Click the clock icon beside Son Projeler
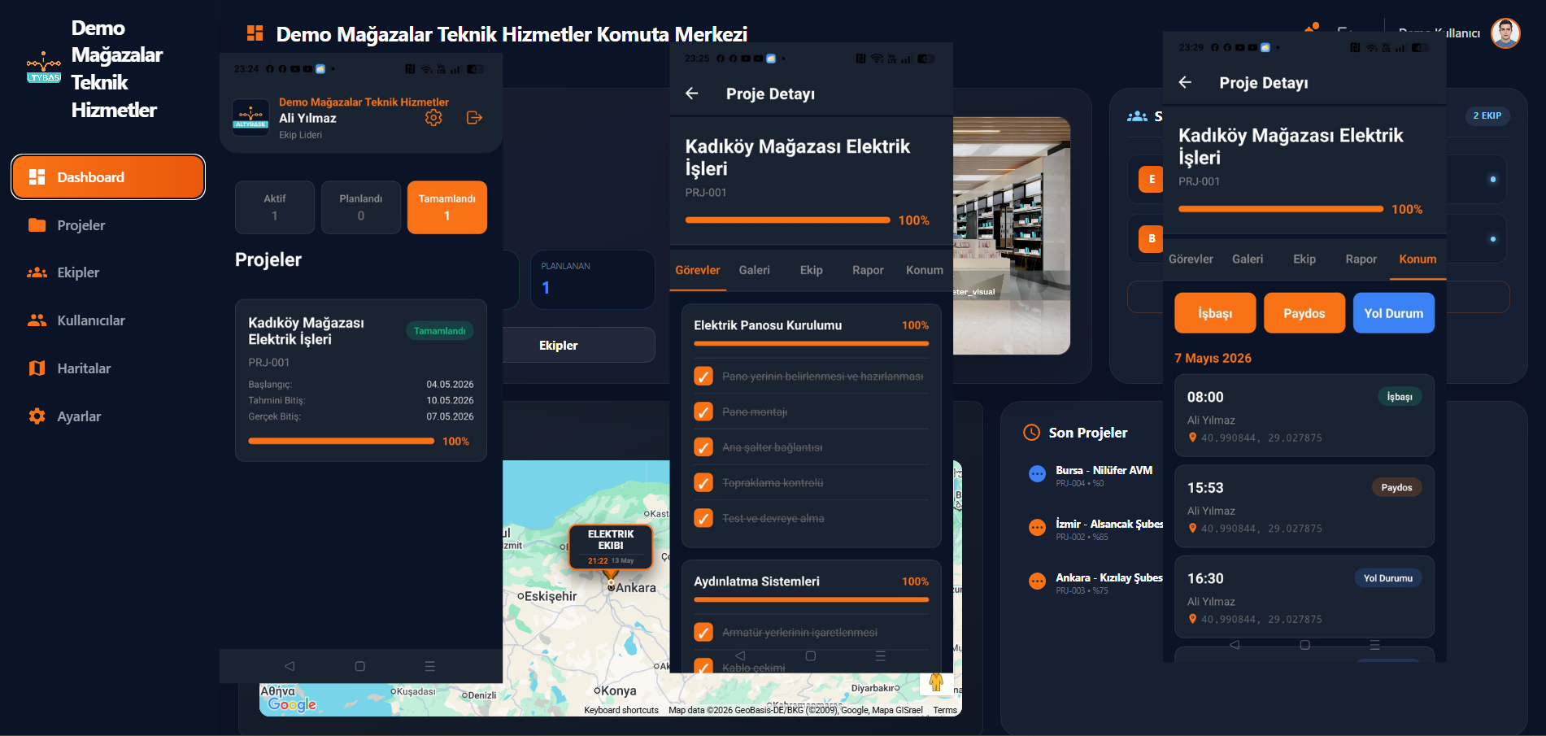Image resolution: width=1546 pixels, height=736 pixels. click(x=1031, y=433)
